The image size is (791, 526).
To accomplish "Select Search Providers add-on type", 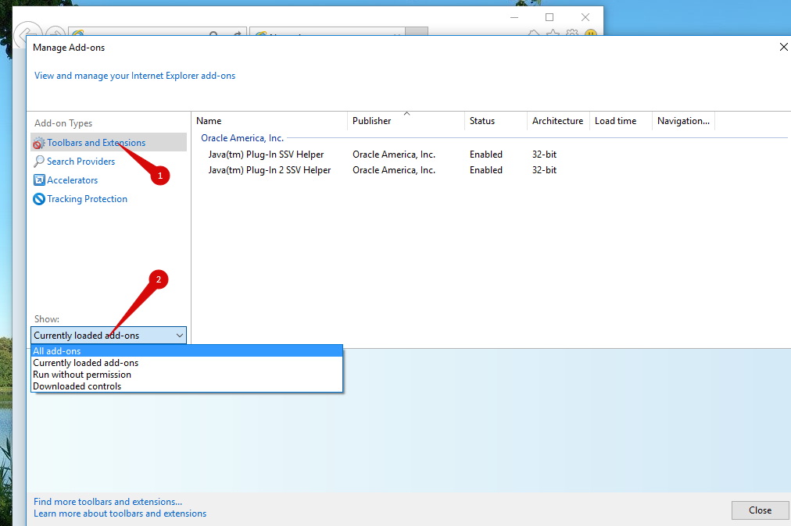I will [x=81, y=162].
